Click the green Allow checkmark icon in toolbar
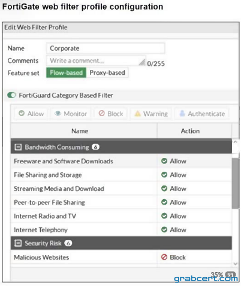This screenshot has width=241, height=286. (x=22, y=114)
